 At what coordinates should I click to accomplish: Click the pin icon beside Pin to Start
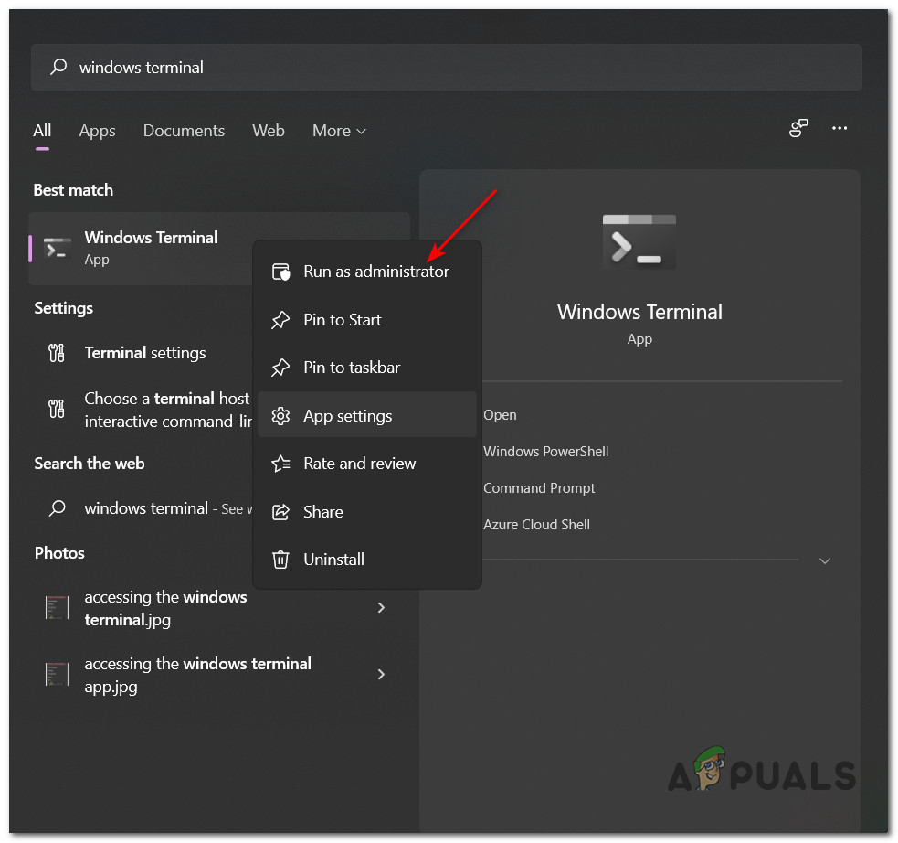tap(280, 320)
